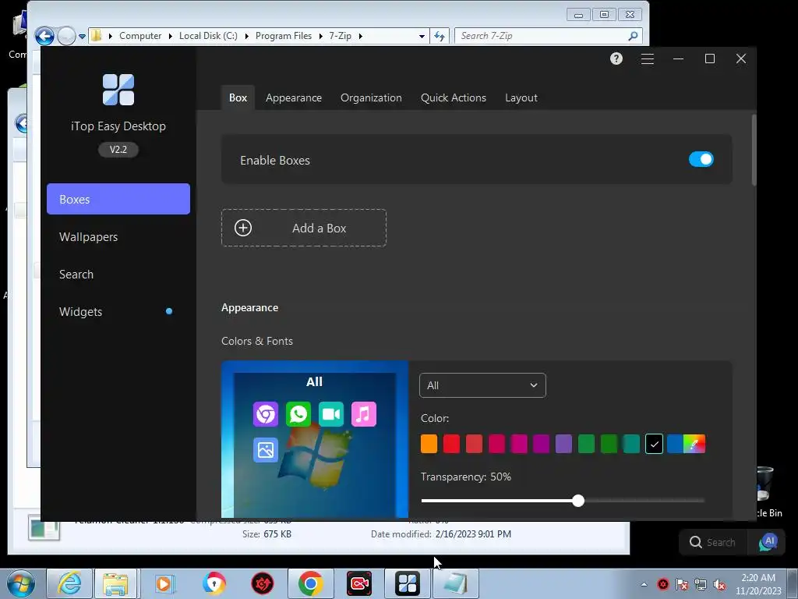This screenshot has height=599, width=798.
Task: Open recent pages dropdown beside Explorer forward button
Action: [82, 36]
